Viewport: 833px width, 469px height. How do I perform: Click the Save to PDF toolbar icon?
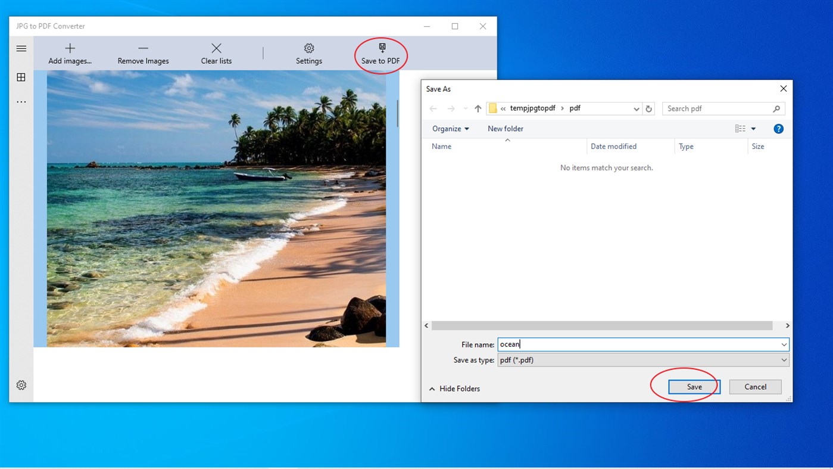pos(380,48)
